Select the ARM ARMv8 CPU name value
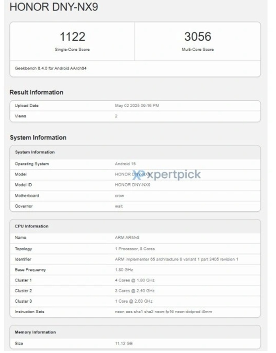This screenshot has width=276, height=353. click(x=127, y=237)
